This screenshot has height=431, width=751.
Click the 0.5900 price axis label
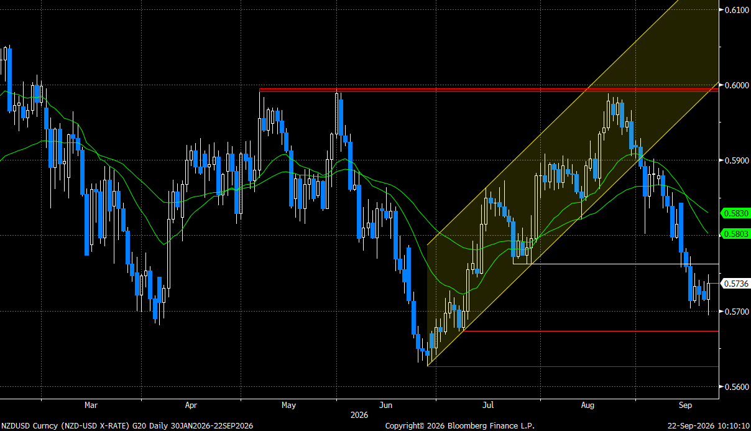(x=735, y=160)
